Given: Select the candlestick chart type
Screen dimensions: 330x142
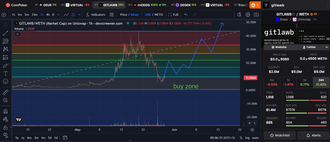Looking at the screenshot, I should point(73,15).
